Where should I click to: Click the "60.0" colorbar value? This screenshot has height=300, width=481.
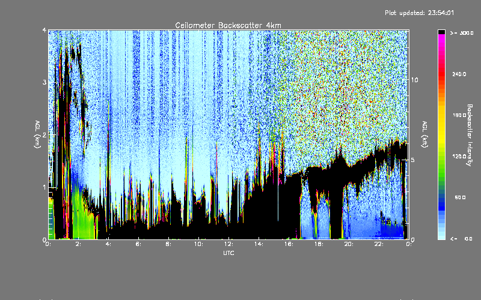point(460,197)
